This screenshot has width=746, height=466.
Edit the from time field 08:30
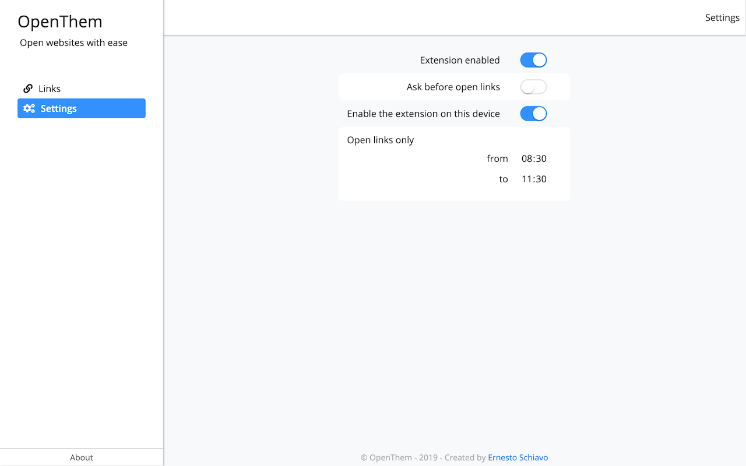(534, 158)
